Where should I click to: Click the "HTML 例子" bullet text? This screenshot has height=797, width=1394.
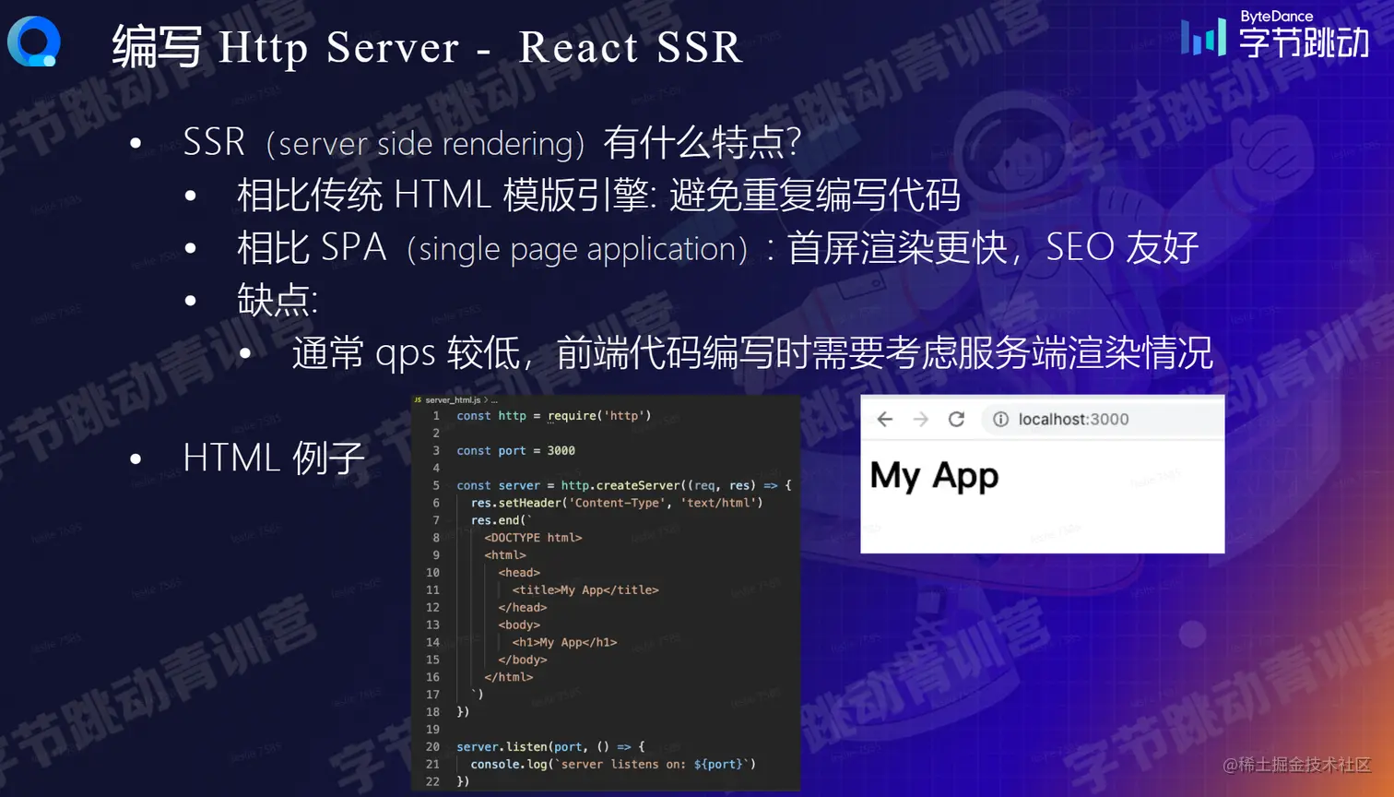(274, 458)
